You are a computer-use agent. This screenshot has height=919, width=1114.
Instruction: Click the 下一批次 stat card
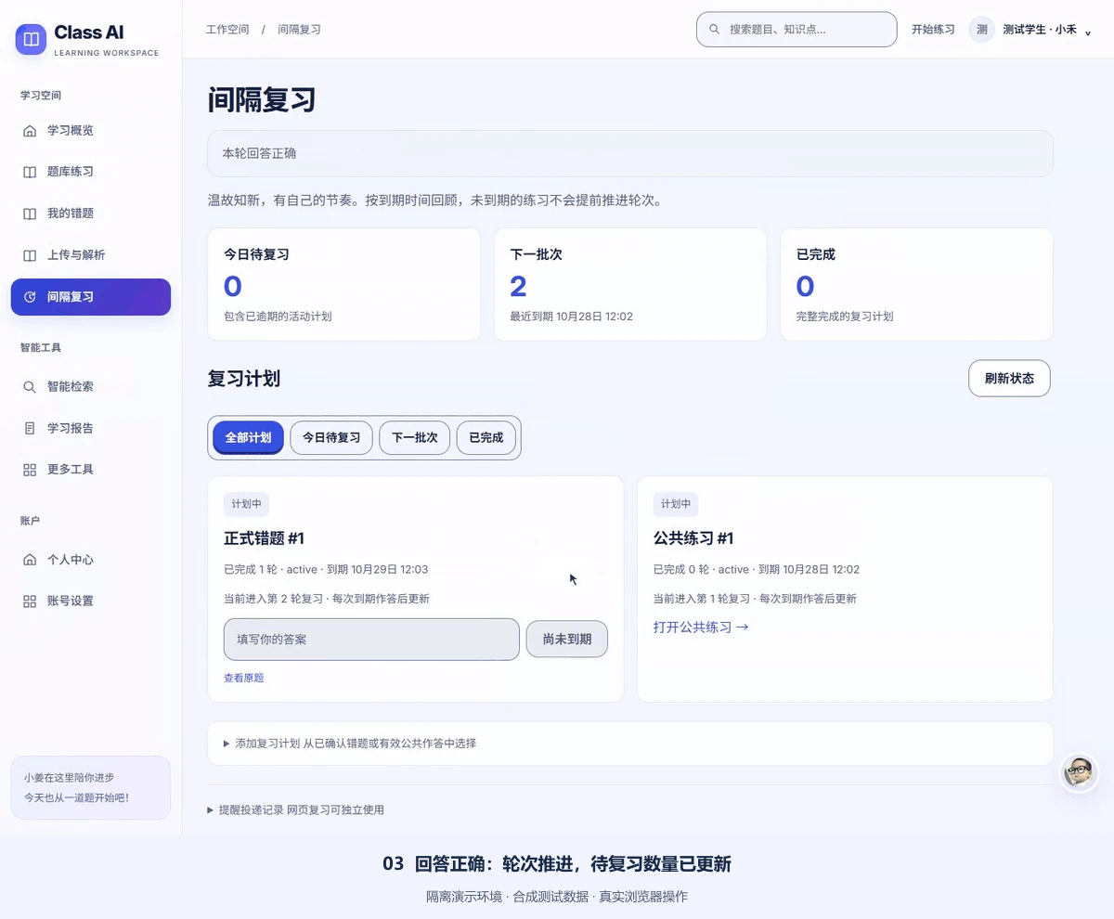629,284
